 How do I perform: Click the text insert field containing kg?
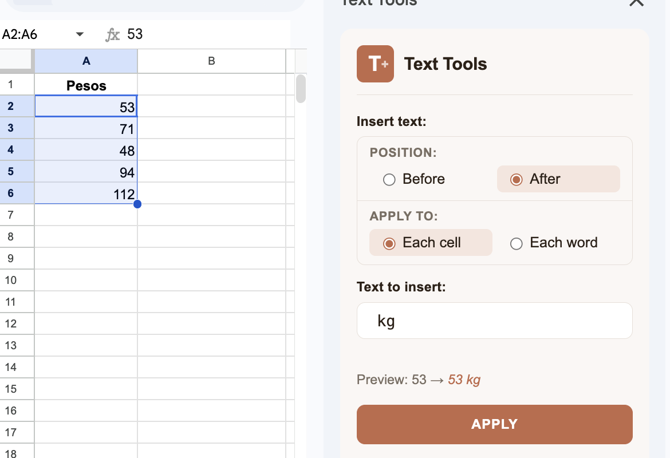point(494,321)
